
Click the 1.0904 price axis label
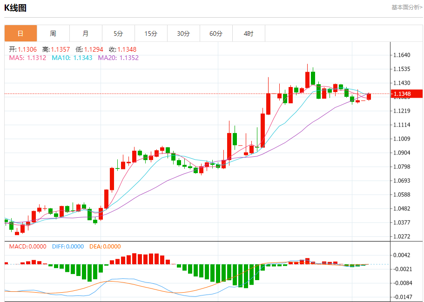pos(402,153)
